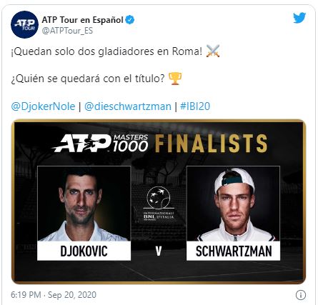Viewport: 318px width, 305px height.
Task: Click the DJOKOVIC name label
Action: pyautogui.click(x=84, y=251)
